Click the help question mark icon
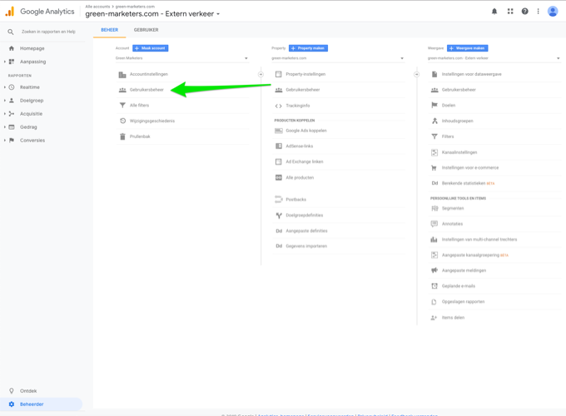 pyautogui.click(x=524, y=12)
